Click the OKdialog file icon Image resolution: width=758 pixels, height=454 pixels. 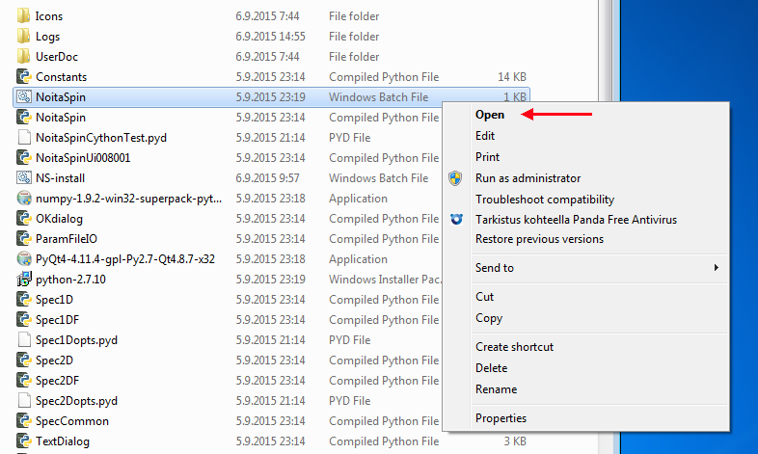point(24,219)
